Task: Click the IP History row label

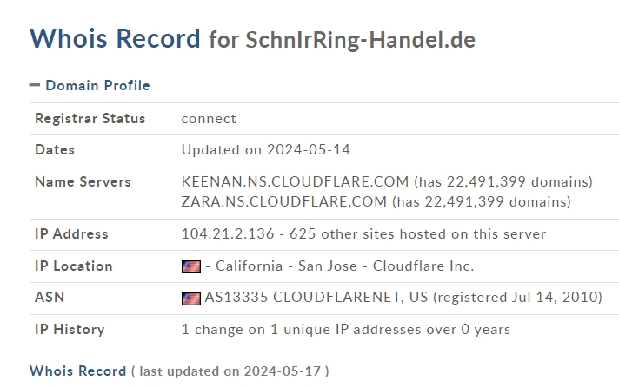Action: click(70, 329)
